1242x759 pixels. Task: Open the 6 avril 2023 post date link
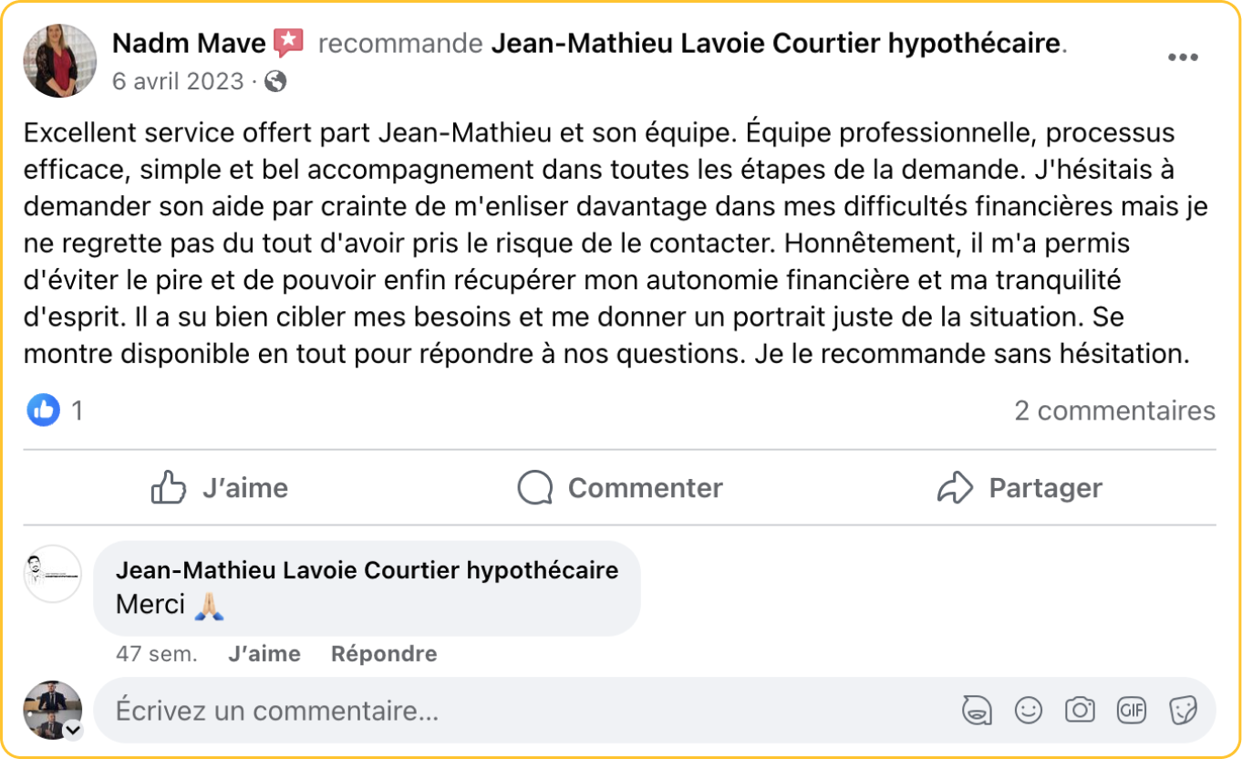click(x=178, y=82)
